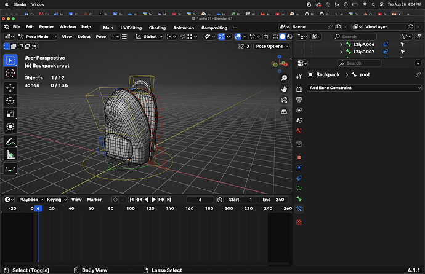425x274 pixels.
Task: Click the outliner Search field
Action: pyautogui.click(x=355, y=37)
